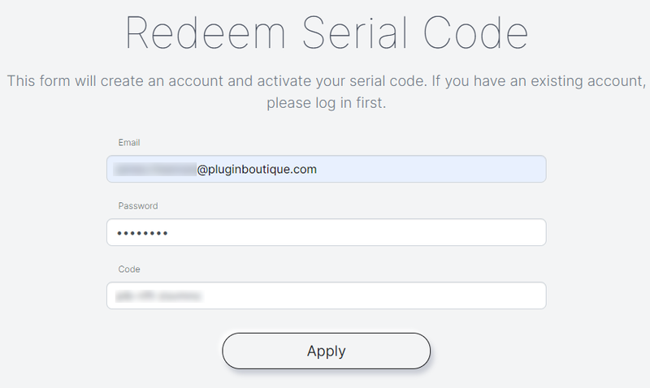Click the "Redeem Serial Code" heading

327,34
